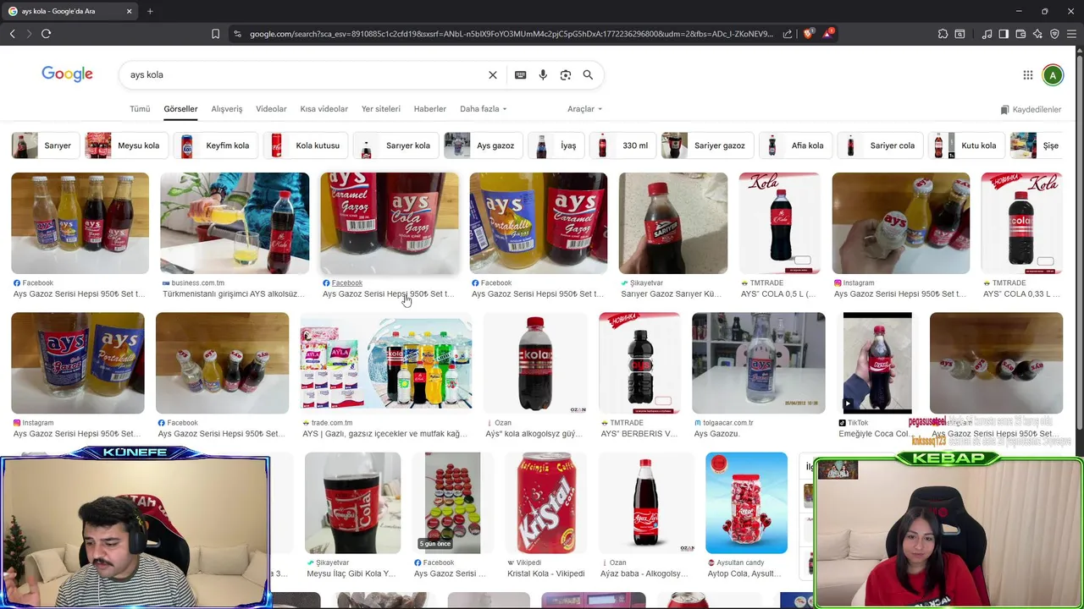Viewport: 1084px width, 609px height.
Task: Open the Brave VPN shield icon
Action: point(1054,34)
